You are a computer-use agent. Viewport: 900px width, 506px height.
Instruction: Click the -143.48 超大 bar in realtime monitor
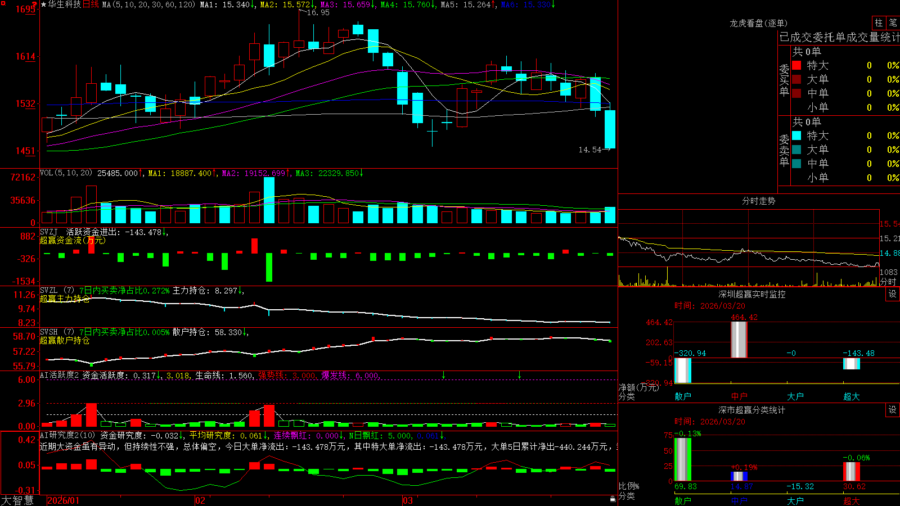point(852,364)
